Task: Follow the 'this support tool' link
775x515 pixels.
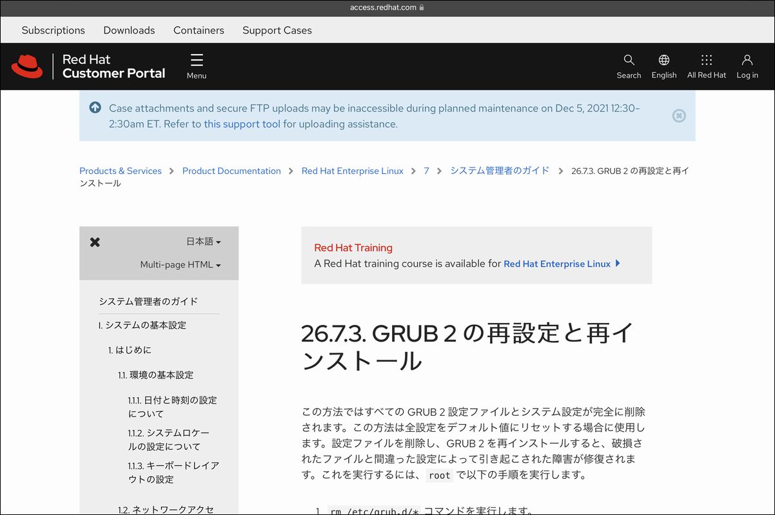Action: point(242,124)
